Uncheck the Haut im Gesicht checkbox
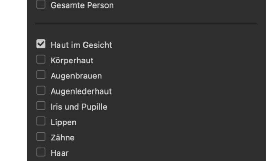268x161 pixels. click(41, 44)
